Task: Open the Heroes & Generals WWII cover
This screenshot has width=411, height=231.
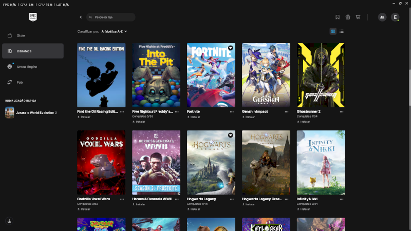Action: pos(156,163)
